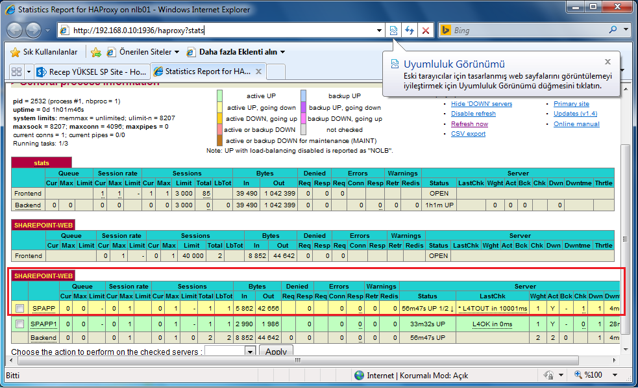Screen dimensions: 638x388
Task: Open Daha fazla Eklenti alın menu
Action: [236, 52]
